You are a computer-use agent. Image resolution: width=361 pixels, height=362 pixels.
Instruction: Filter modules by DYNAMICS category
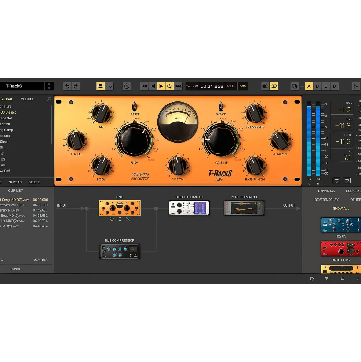tap(327, 191)
